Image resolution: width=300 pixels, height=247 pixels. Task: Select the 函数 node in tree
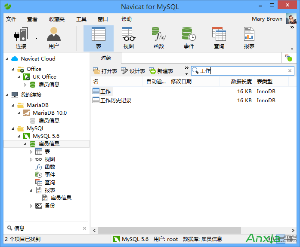click(50, 167)
